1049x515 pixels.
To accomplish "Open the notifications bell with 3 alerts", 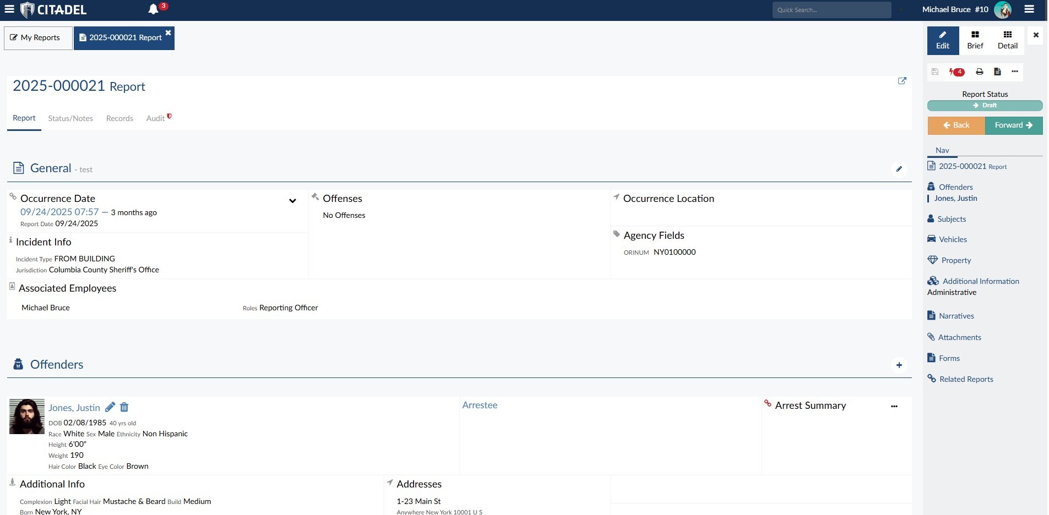I will (x=153, y=8).
